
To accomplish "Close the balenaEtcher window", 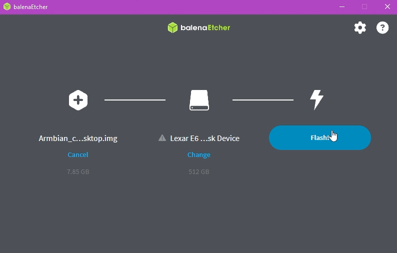I will coord(387,6).
